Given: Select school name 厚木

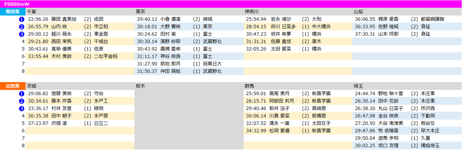Looking at the screenshot, I should point(316,41).
